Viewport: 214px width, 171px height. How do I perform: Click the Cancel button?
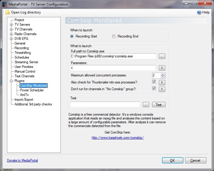(195, 160)
